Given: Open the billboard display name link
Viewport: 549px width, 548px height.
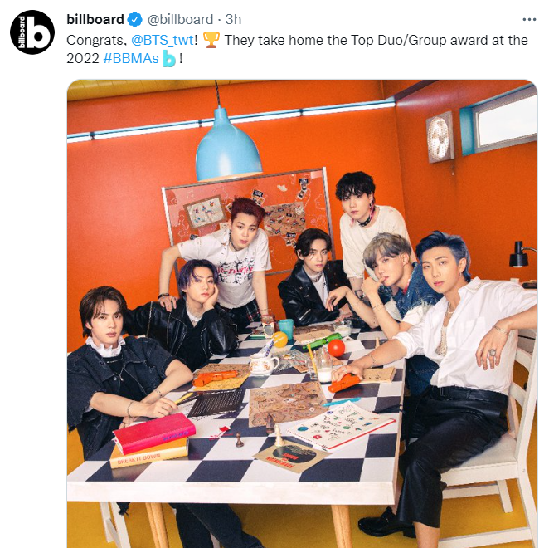Looking at the screenshot, I should click(95, 19).
